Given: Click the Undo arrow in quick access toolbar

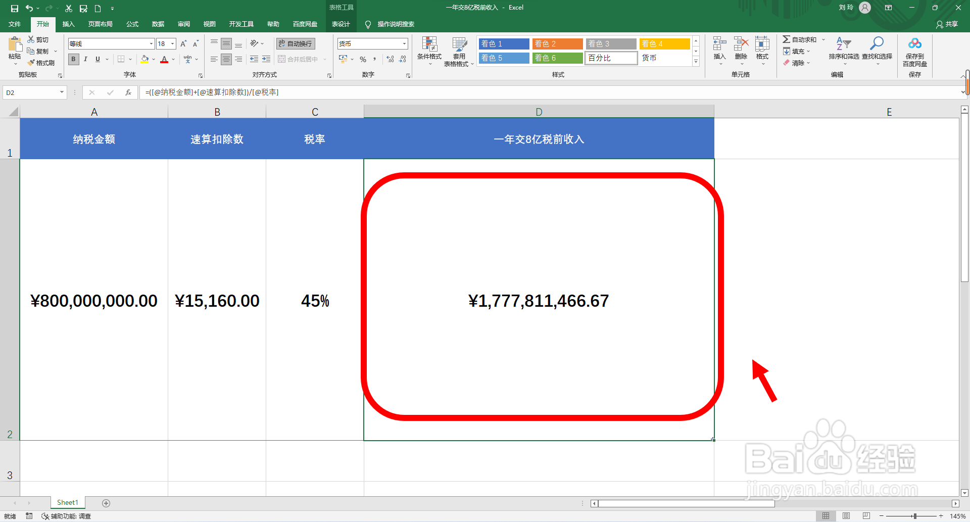Looking at the screenshot, I should pos(29,8).
